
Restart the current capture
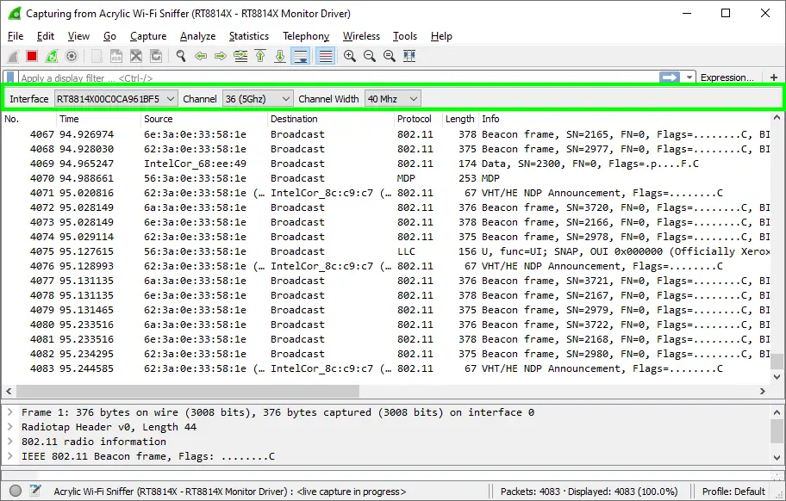52,56
